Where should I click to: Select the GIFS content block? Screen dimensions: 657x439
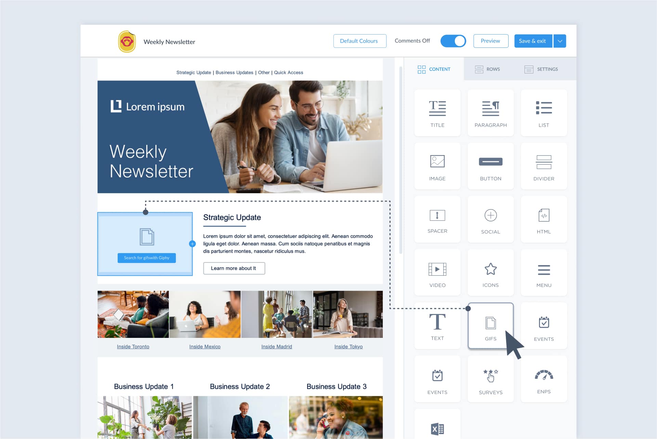(490, 326)
